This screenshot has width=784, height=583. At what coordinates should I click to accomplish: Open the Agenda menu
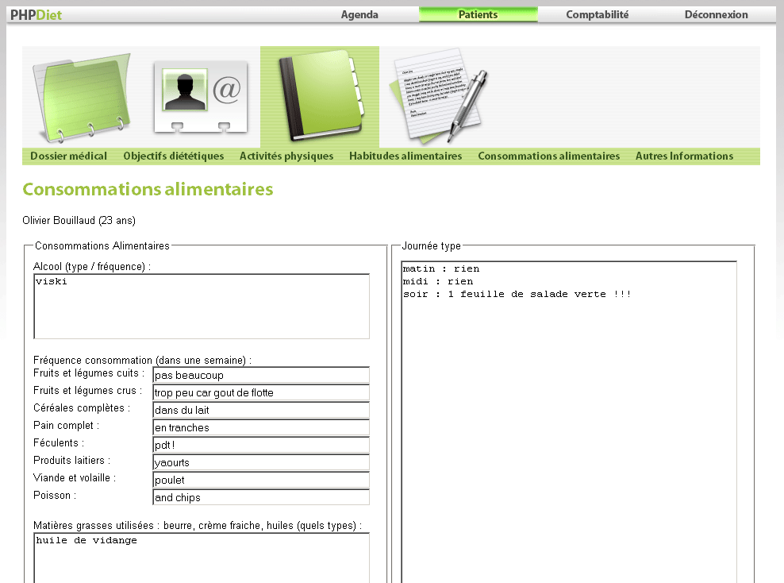(x=359, y=14)
